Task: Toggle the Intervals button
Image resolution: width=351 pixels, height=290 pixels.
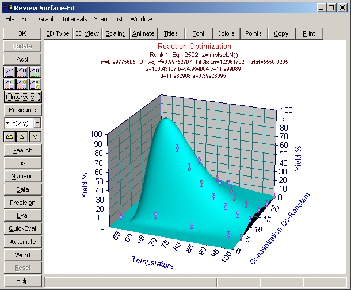Action: click(x=22, y=97)
